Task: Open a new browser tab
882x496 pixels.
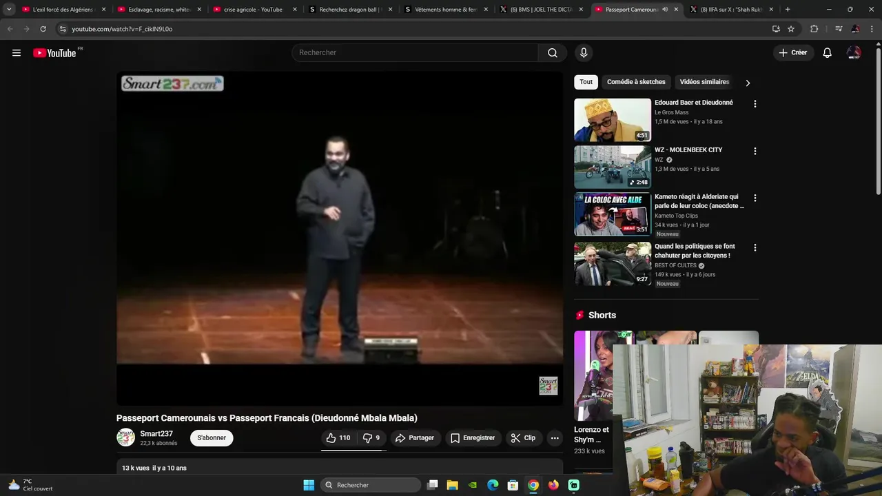Action: (788, 10)
